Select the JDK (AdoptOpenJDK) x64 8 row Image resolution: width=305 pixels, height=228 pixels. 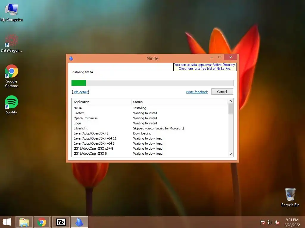[150, 148]
